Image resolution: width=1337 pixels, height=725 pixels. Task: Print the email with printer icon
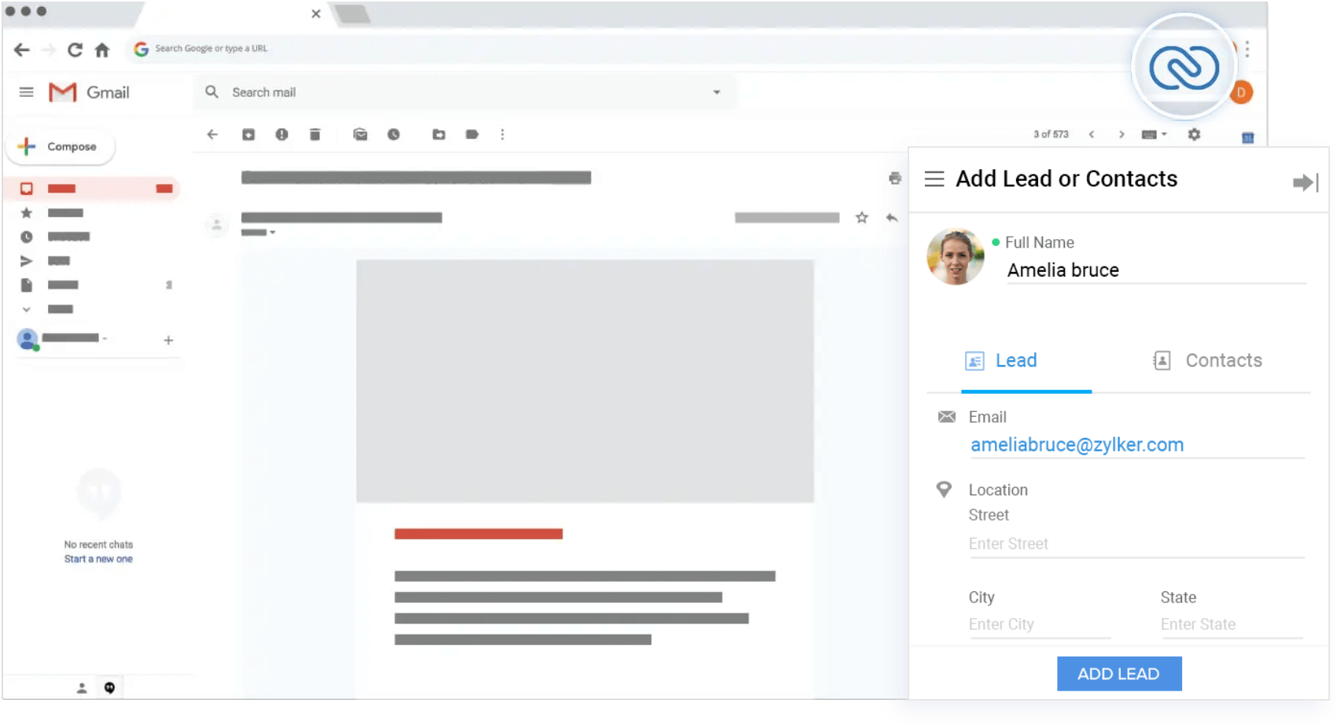coord(895,178)
